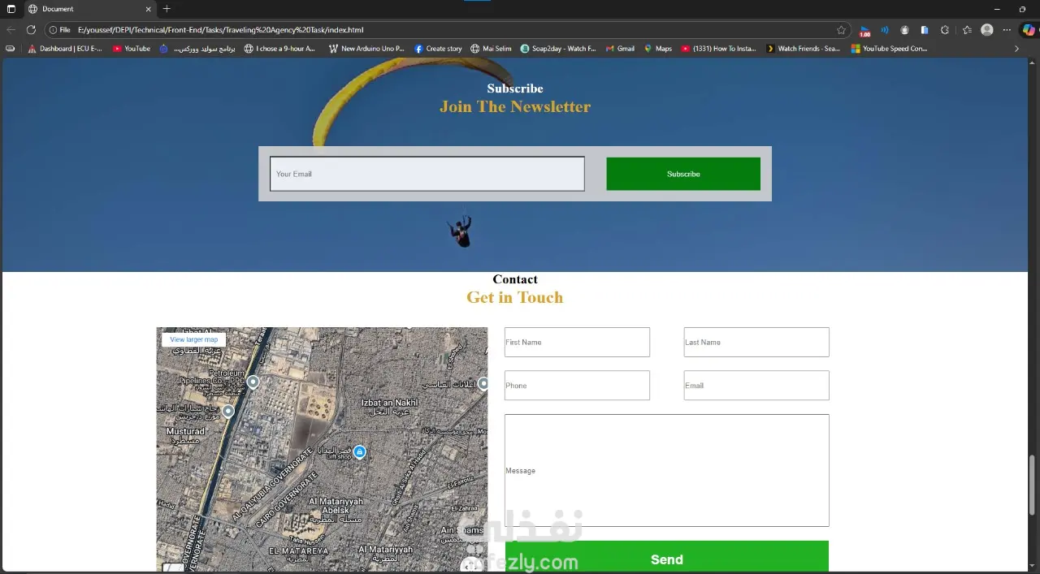Click the map pin near Musturad
This screenshot has height=574, width=1040.
[x=228, y=412]
